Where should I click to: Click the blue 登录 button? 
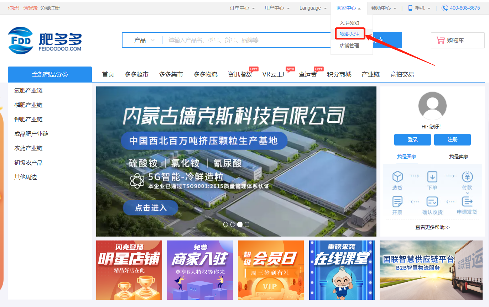[x=412, y=139]
